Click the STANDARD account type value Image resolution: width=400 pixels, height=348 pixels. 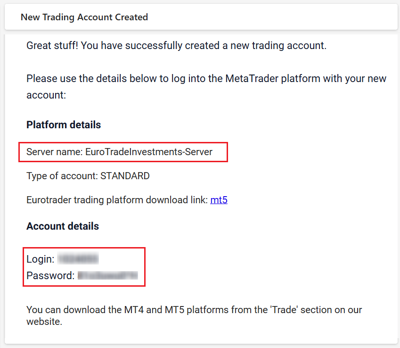coord(125,176)
